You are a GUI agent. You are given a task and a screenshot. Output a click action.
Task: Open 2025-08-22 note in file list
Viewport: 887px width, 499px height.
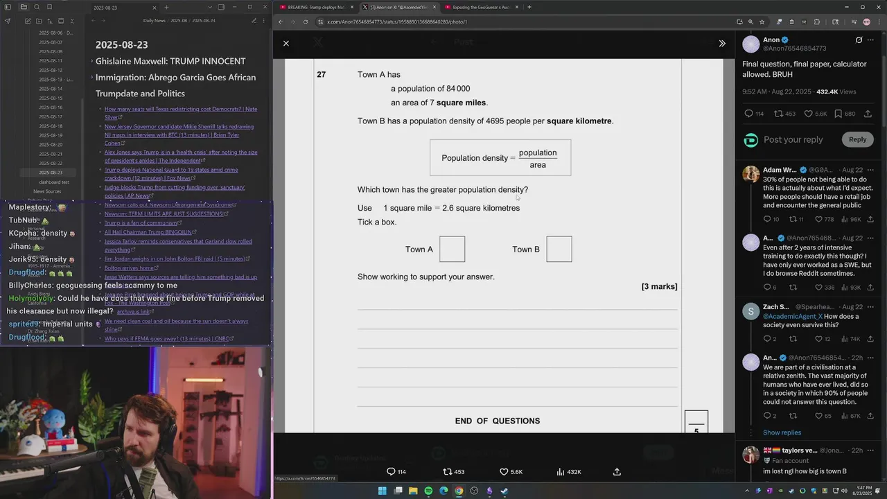pyautogui.click(x=51, y=163)
